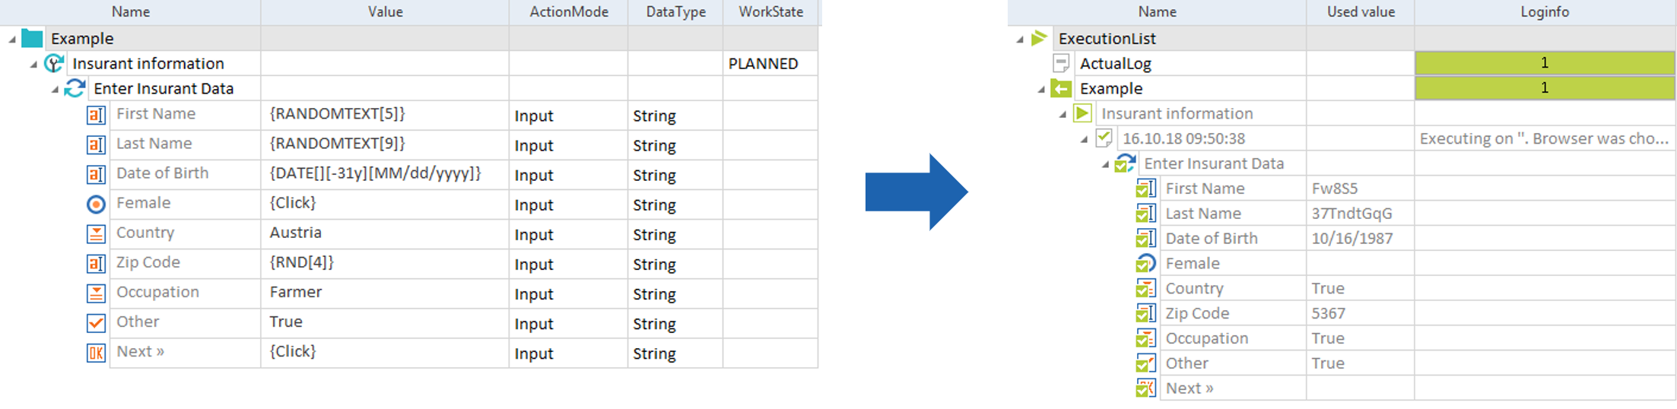
Task: Click the passed Date of Birth result icon
Action: pyautogui.click(x=1145, y=239)
